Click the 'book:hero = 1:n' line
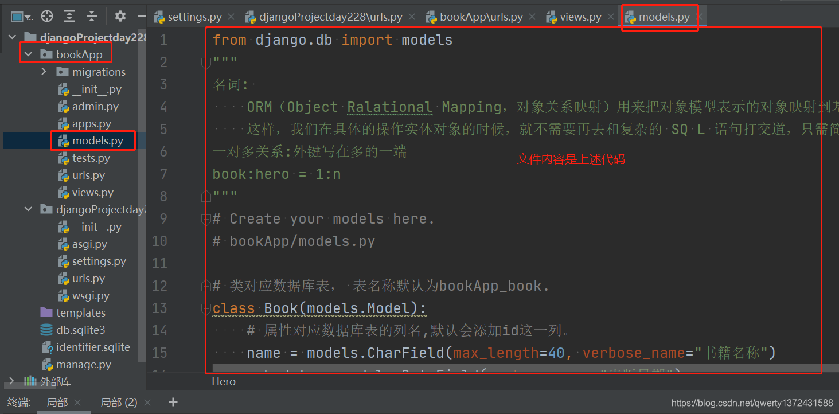The height and width of the screenshot is (414, 839). coord(277,174)
